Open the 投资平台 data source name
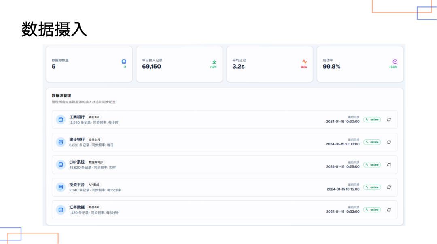437x244 pixels. point(77,185)
